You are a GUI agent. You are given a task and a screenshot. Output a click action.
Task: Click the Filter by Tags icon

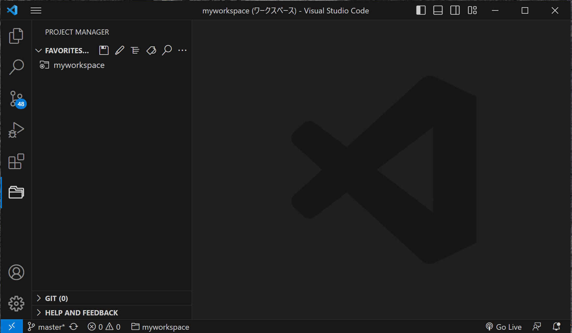click(x=151, y=50)
